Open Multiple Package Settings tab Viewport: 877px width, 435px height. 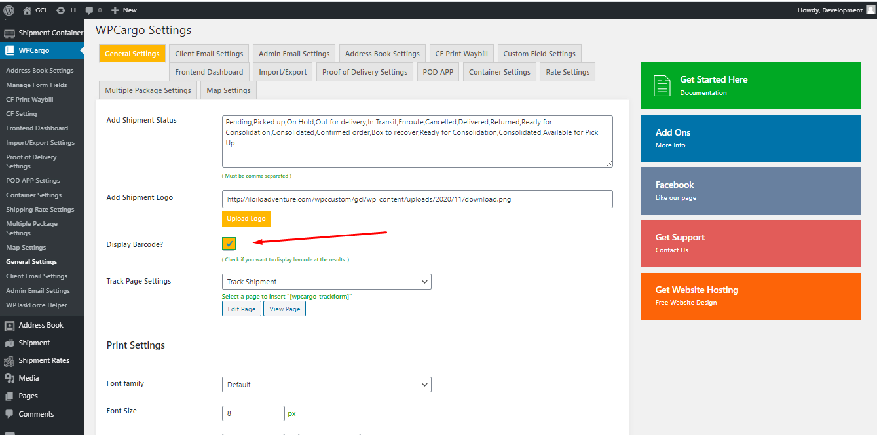tap(148, 90)
